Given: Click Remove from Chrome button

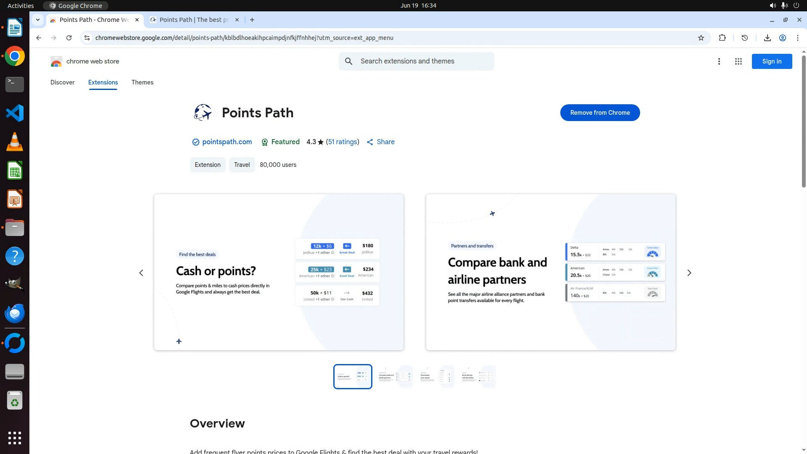Looking at the screenshot, I should 600,113.
